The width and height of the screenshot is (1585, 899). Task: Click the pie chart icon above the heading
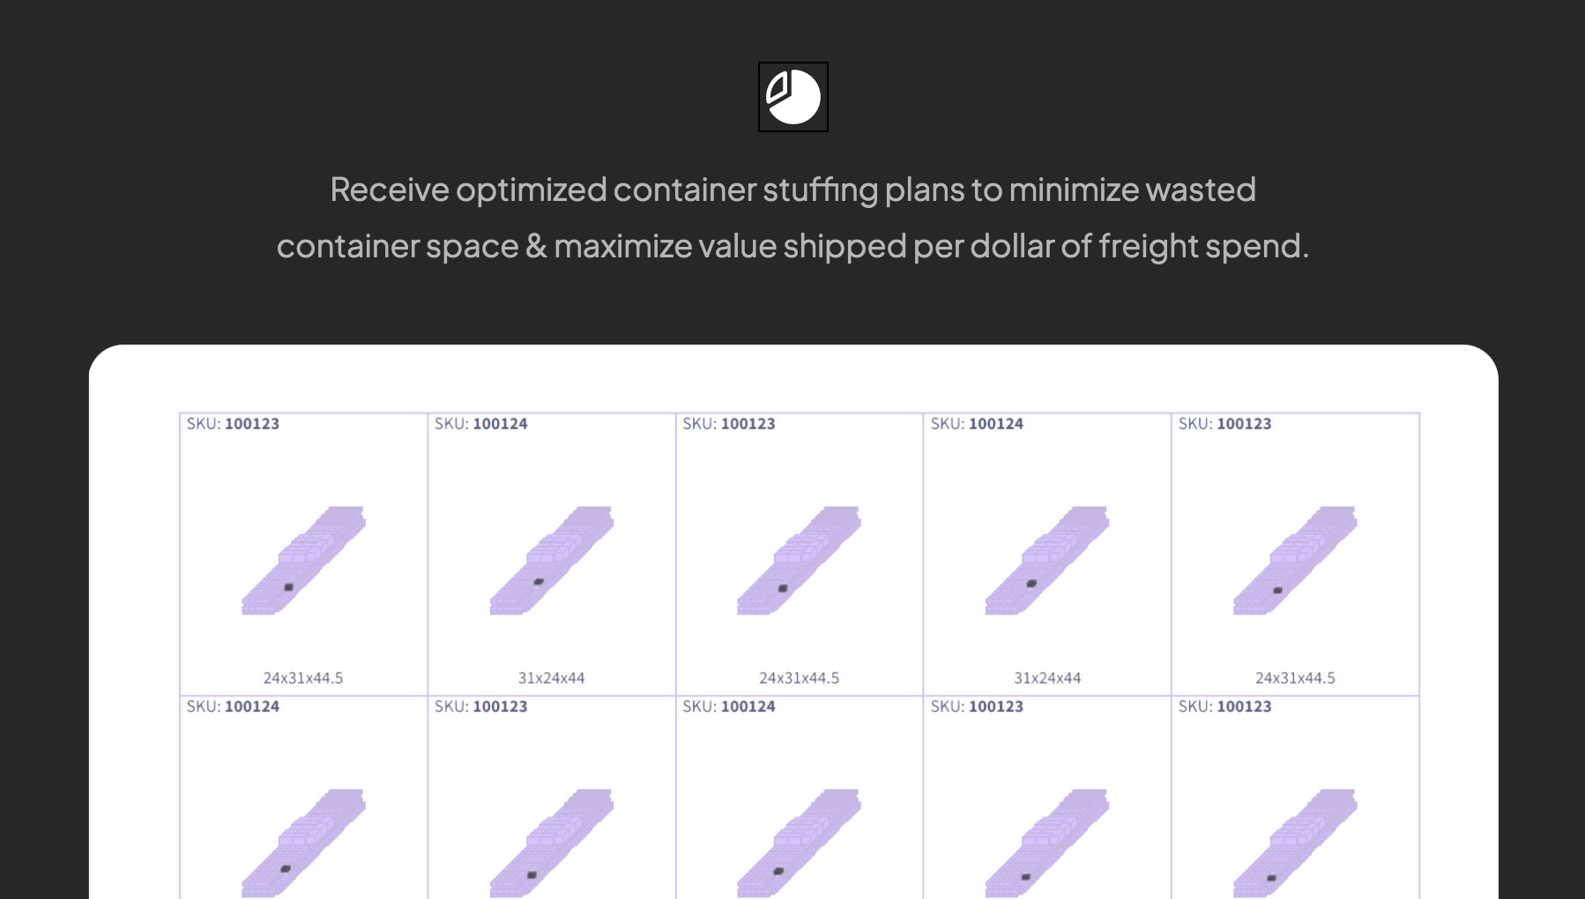pos(793,97)
